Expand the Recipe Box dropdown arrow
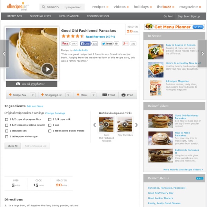 tap(33, 95)
